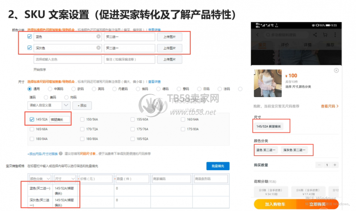Clear the 蓝色 color field
This screenshot has width=356, height=211.
click(x=98, y=36)
